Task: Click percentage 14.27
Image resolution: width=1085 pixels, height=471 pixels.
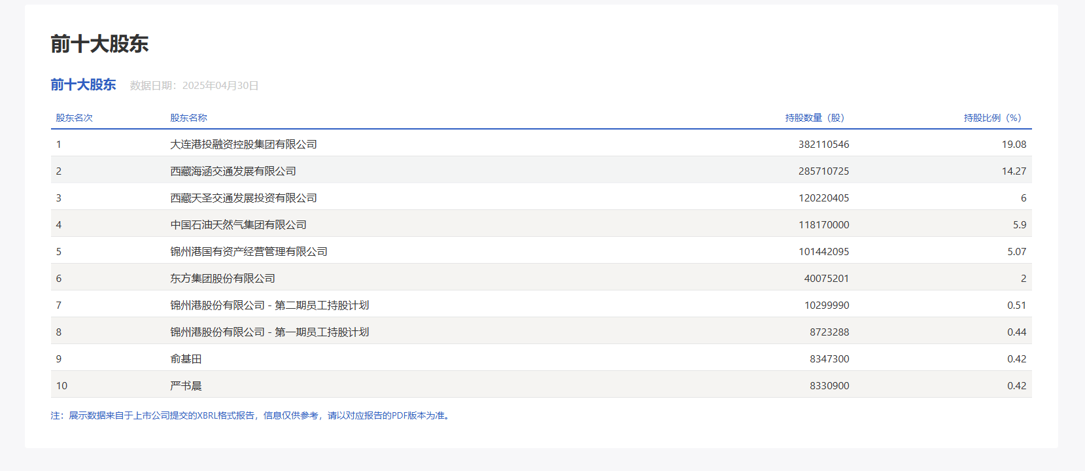Action: click(1014, 171)
